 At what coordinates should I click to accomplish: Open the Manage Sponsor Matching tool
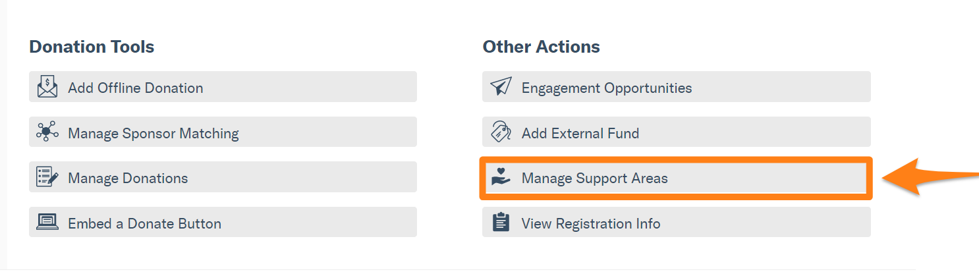pyautogui.click(x=223, y=132)
